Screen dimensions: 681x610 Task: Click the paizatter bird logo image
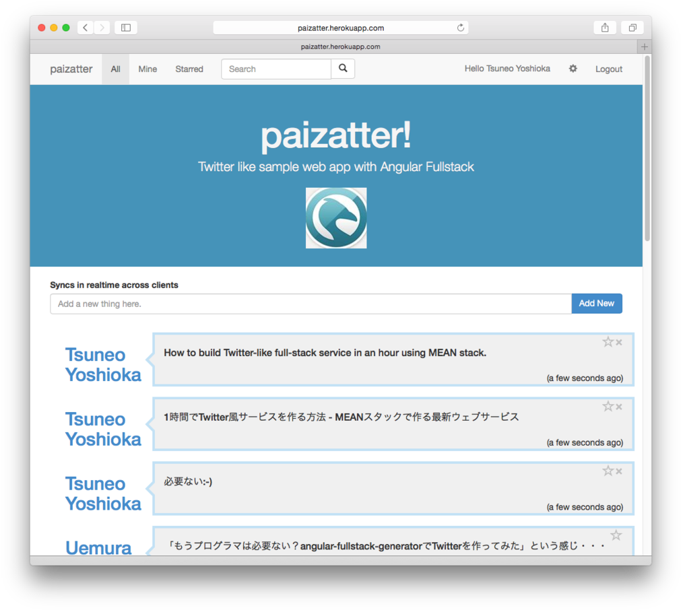336,218
